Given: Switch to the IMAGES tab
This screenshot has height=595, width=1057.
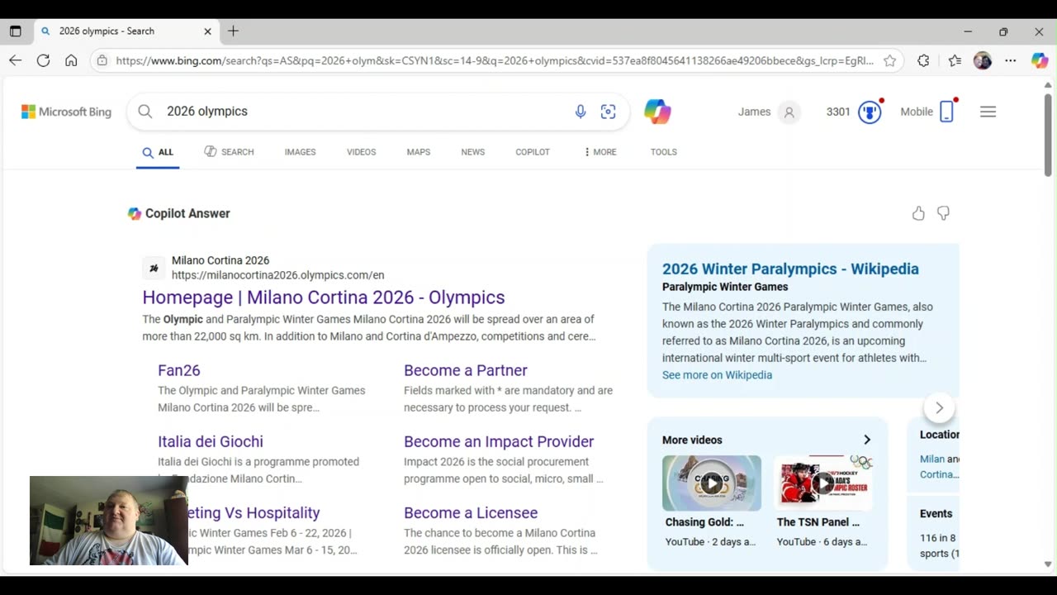Looking at the screenshot, I should [300, 152].
